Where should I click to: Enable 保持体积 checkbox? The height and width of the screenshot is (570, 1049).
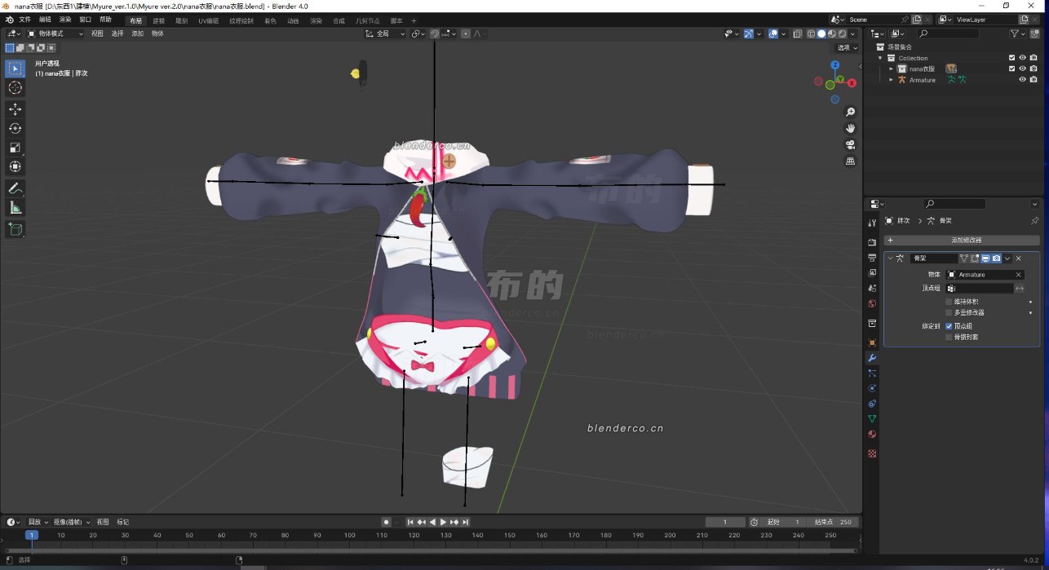(949, 302)
